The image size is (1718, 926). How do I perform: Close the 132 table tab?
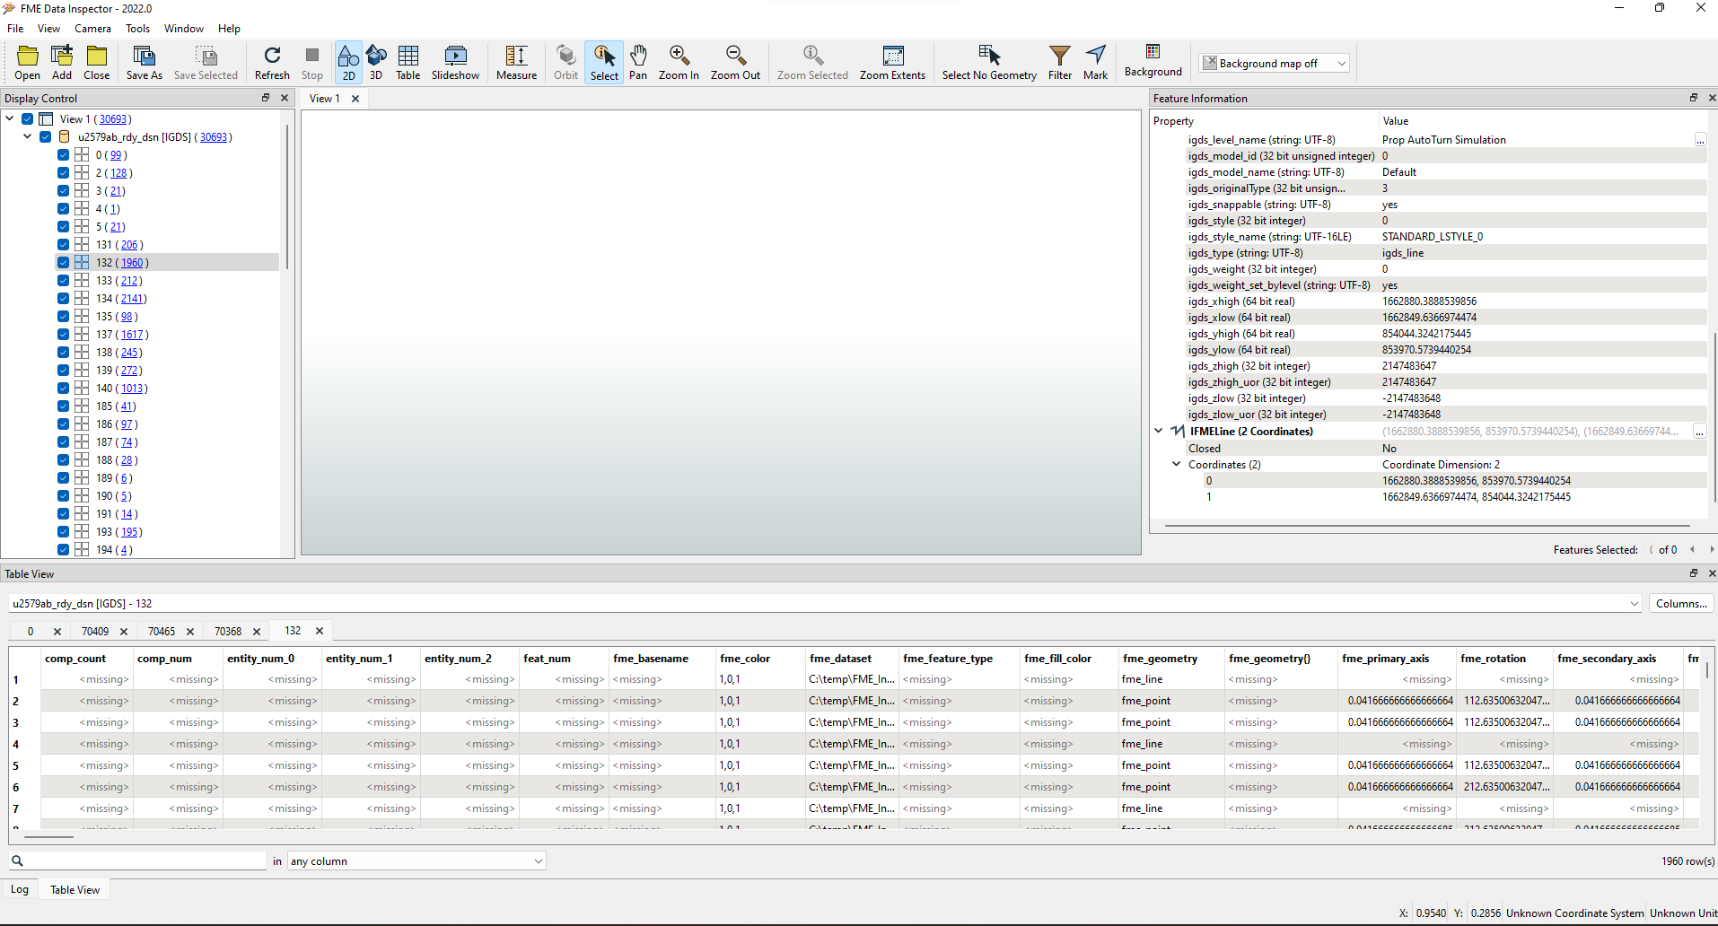(x=320, y=631)
